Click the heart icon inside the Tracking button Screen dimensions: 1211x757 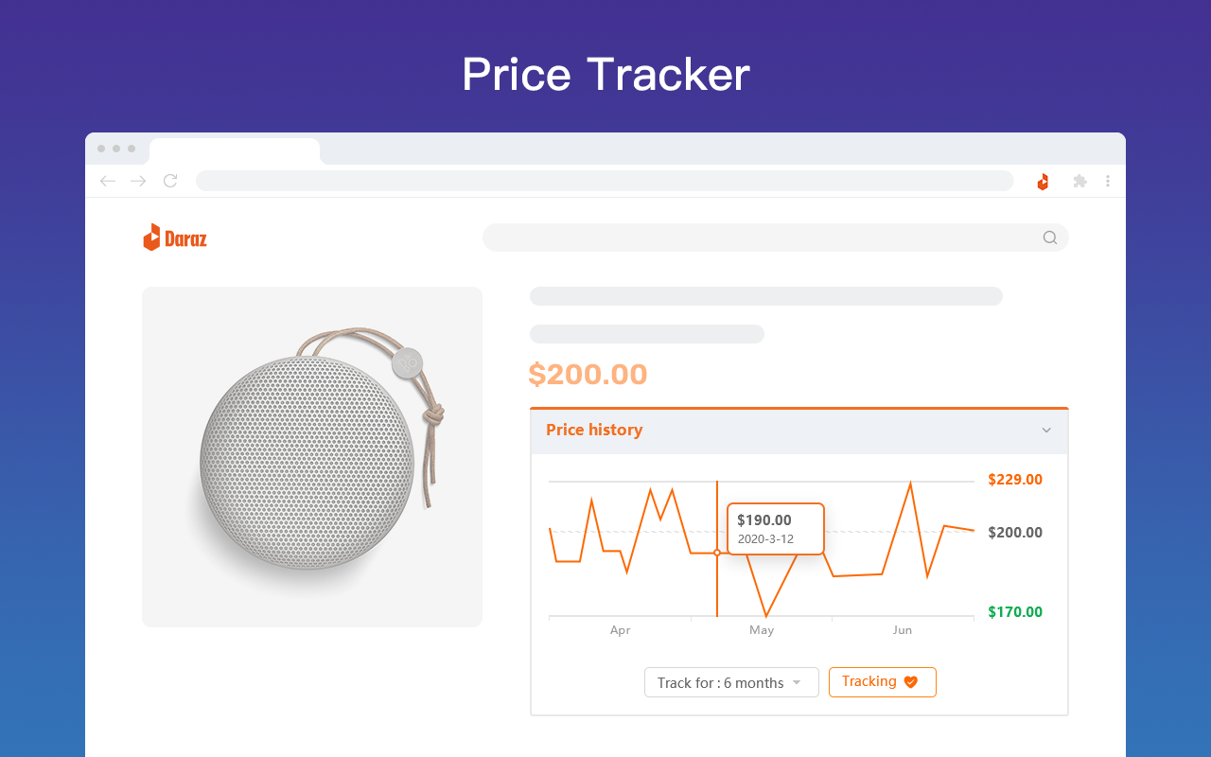pos(909,681)
